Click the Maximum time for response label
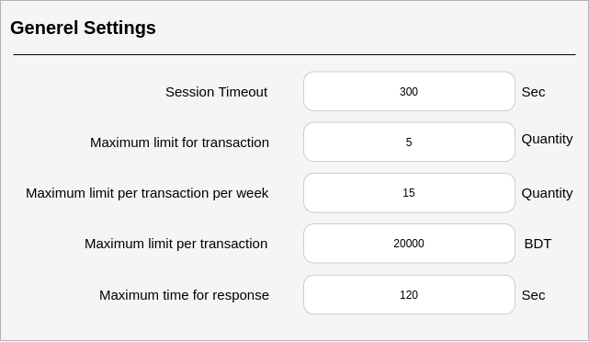This screenshot has height=342, width=589. 184,295
